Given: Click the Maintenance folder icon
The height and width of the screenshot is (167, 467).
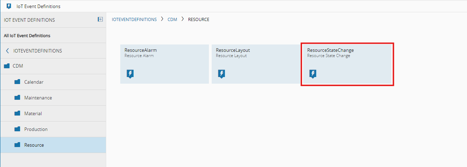Looking at the screenshot, I should tap(17, 98).
